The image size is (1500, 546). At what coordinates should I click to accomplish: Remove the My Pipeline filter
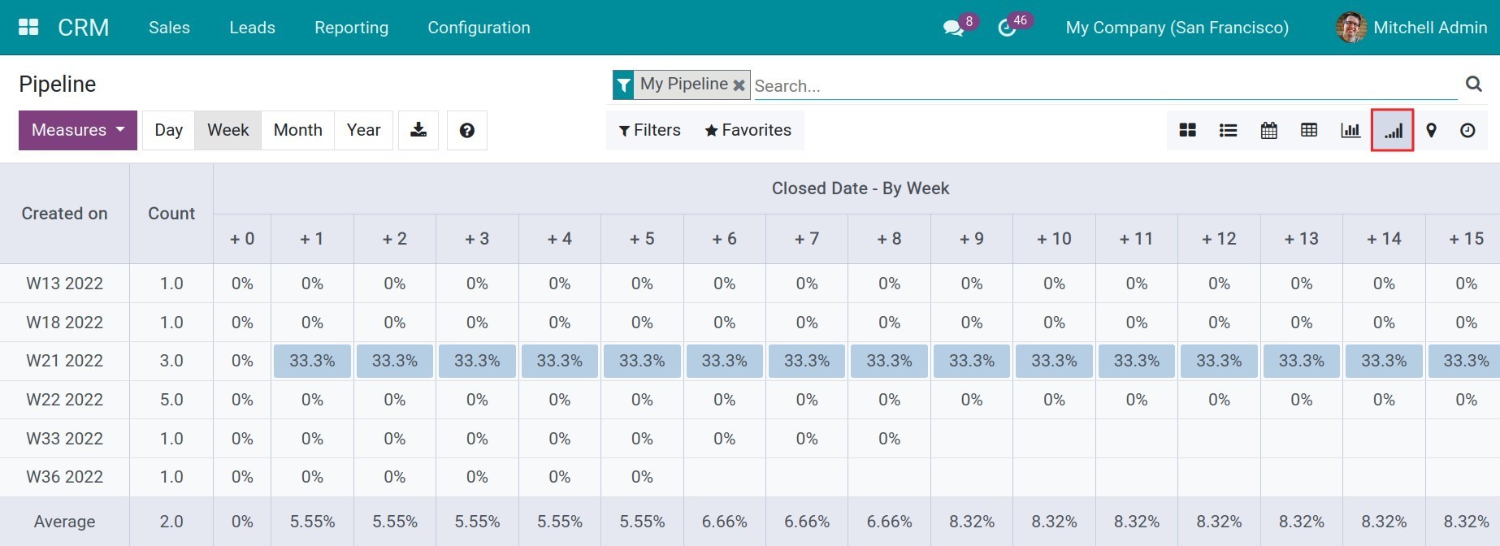click(739, 84)
